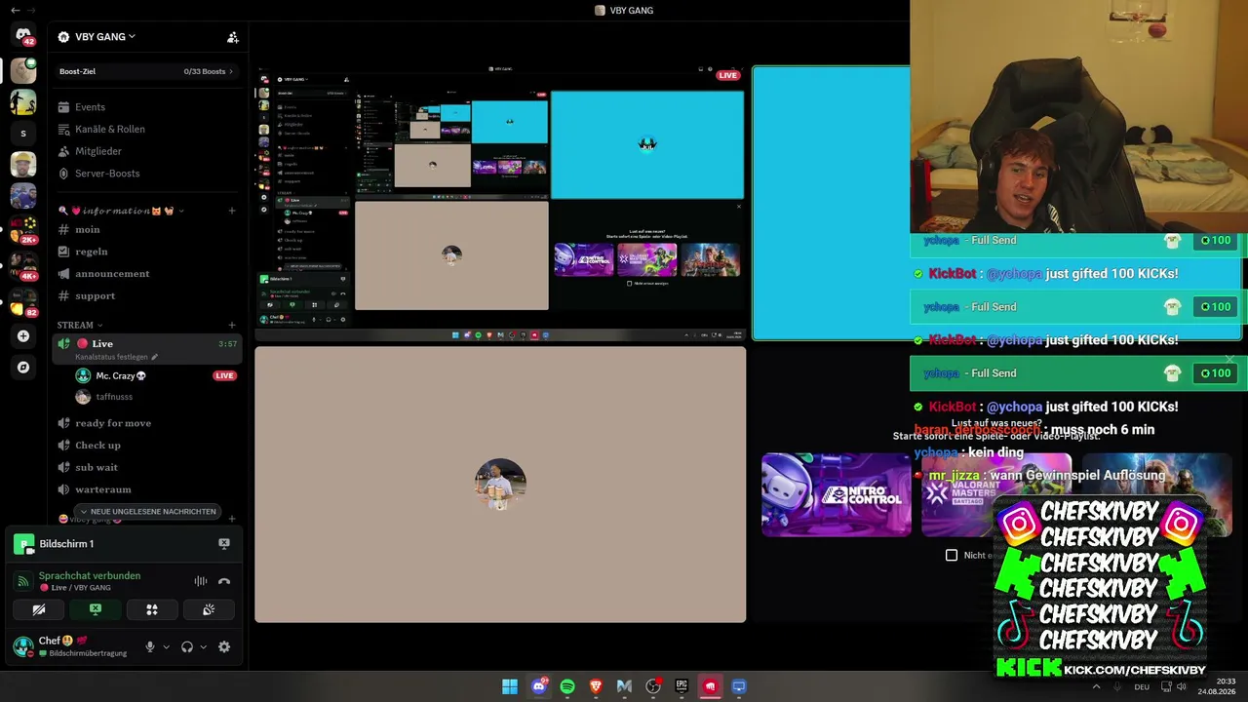Join 'warteraum' voice channel
Screen dimensions: 1248x702
point(146,489)
